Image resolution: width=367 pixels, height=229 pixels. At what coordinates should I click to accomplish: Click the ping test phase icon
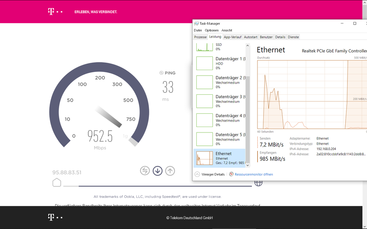click(x=145, y=171)
